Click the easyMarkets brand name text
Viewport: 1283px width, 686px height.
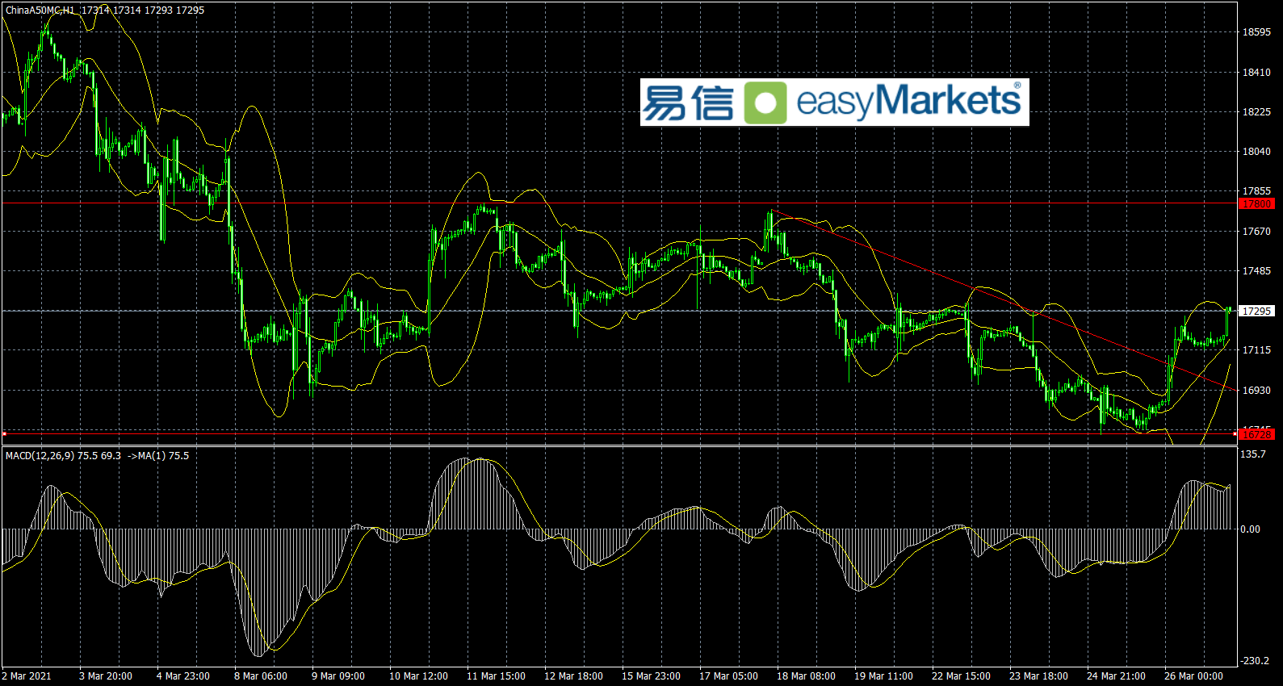pos(908,102)
